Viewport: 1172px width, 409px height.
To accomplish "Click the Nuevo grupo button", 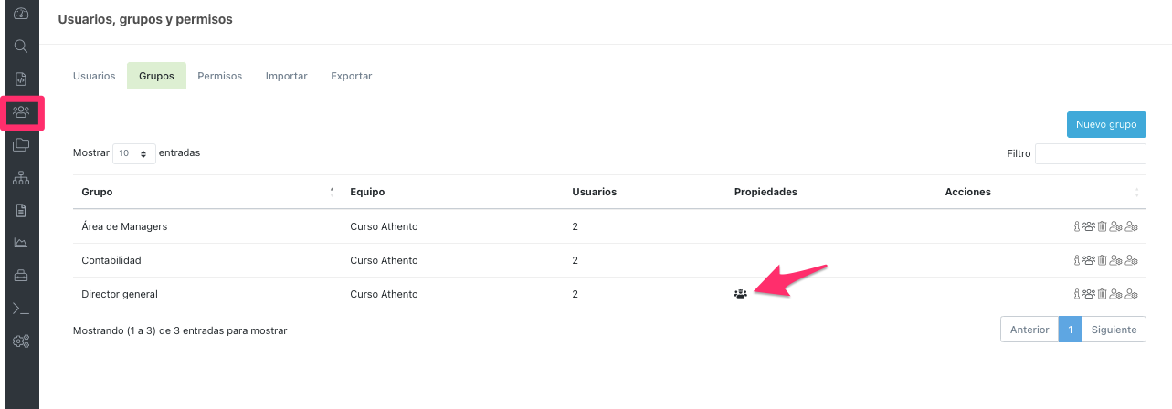I will click(1105, 124).
